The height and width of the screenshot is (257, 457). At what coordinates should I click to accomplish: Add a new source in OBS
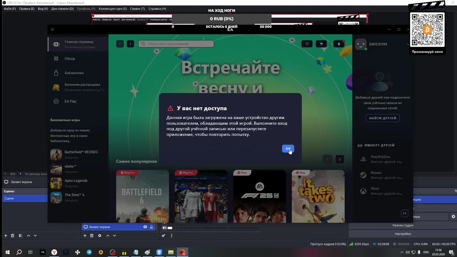click(x=85, y=236)
